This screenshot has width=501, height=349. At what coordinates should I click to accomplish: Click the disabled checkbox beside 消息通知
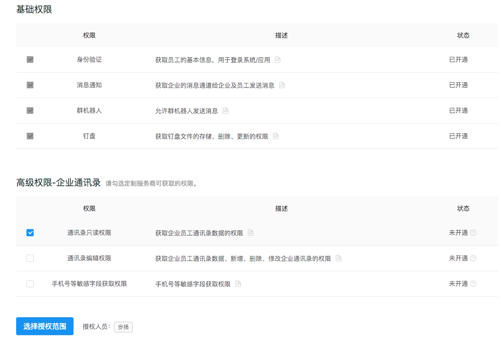coord(30,85)
